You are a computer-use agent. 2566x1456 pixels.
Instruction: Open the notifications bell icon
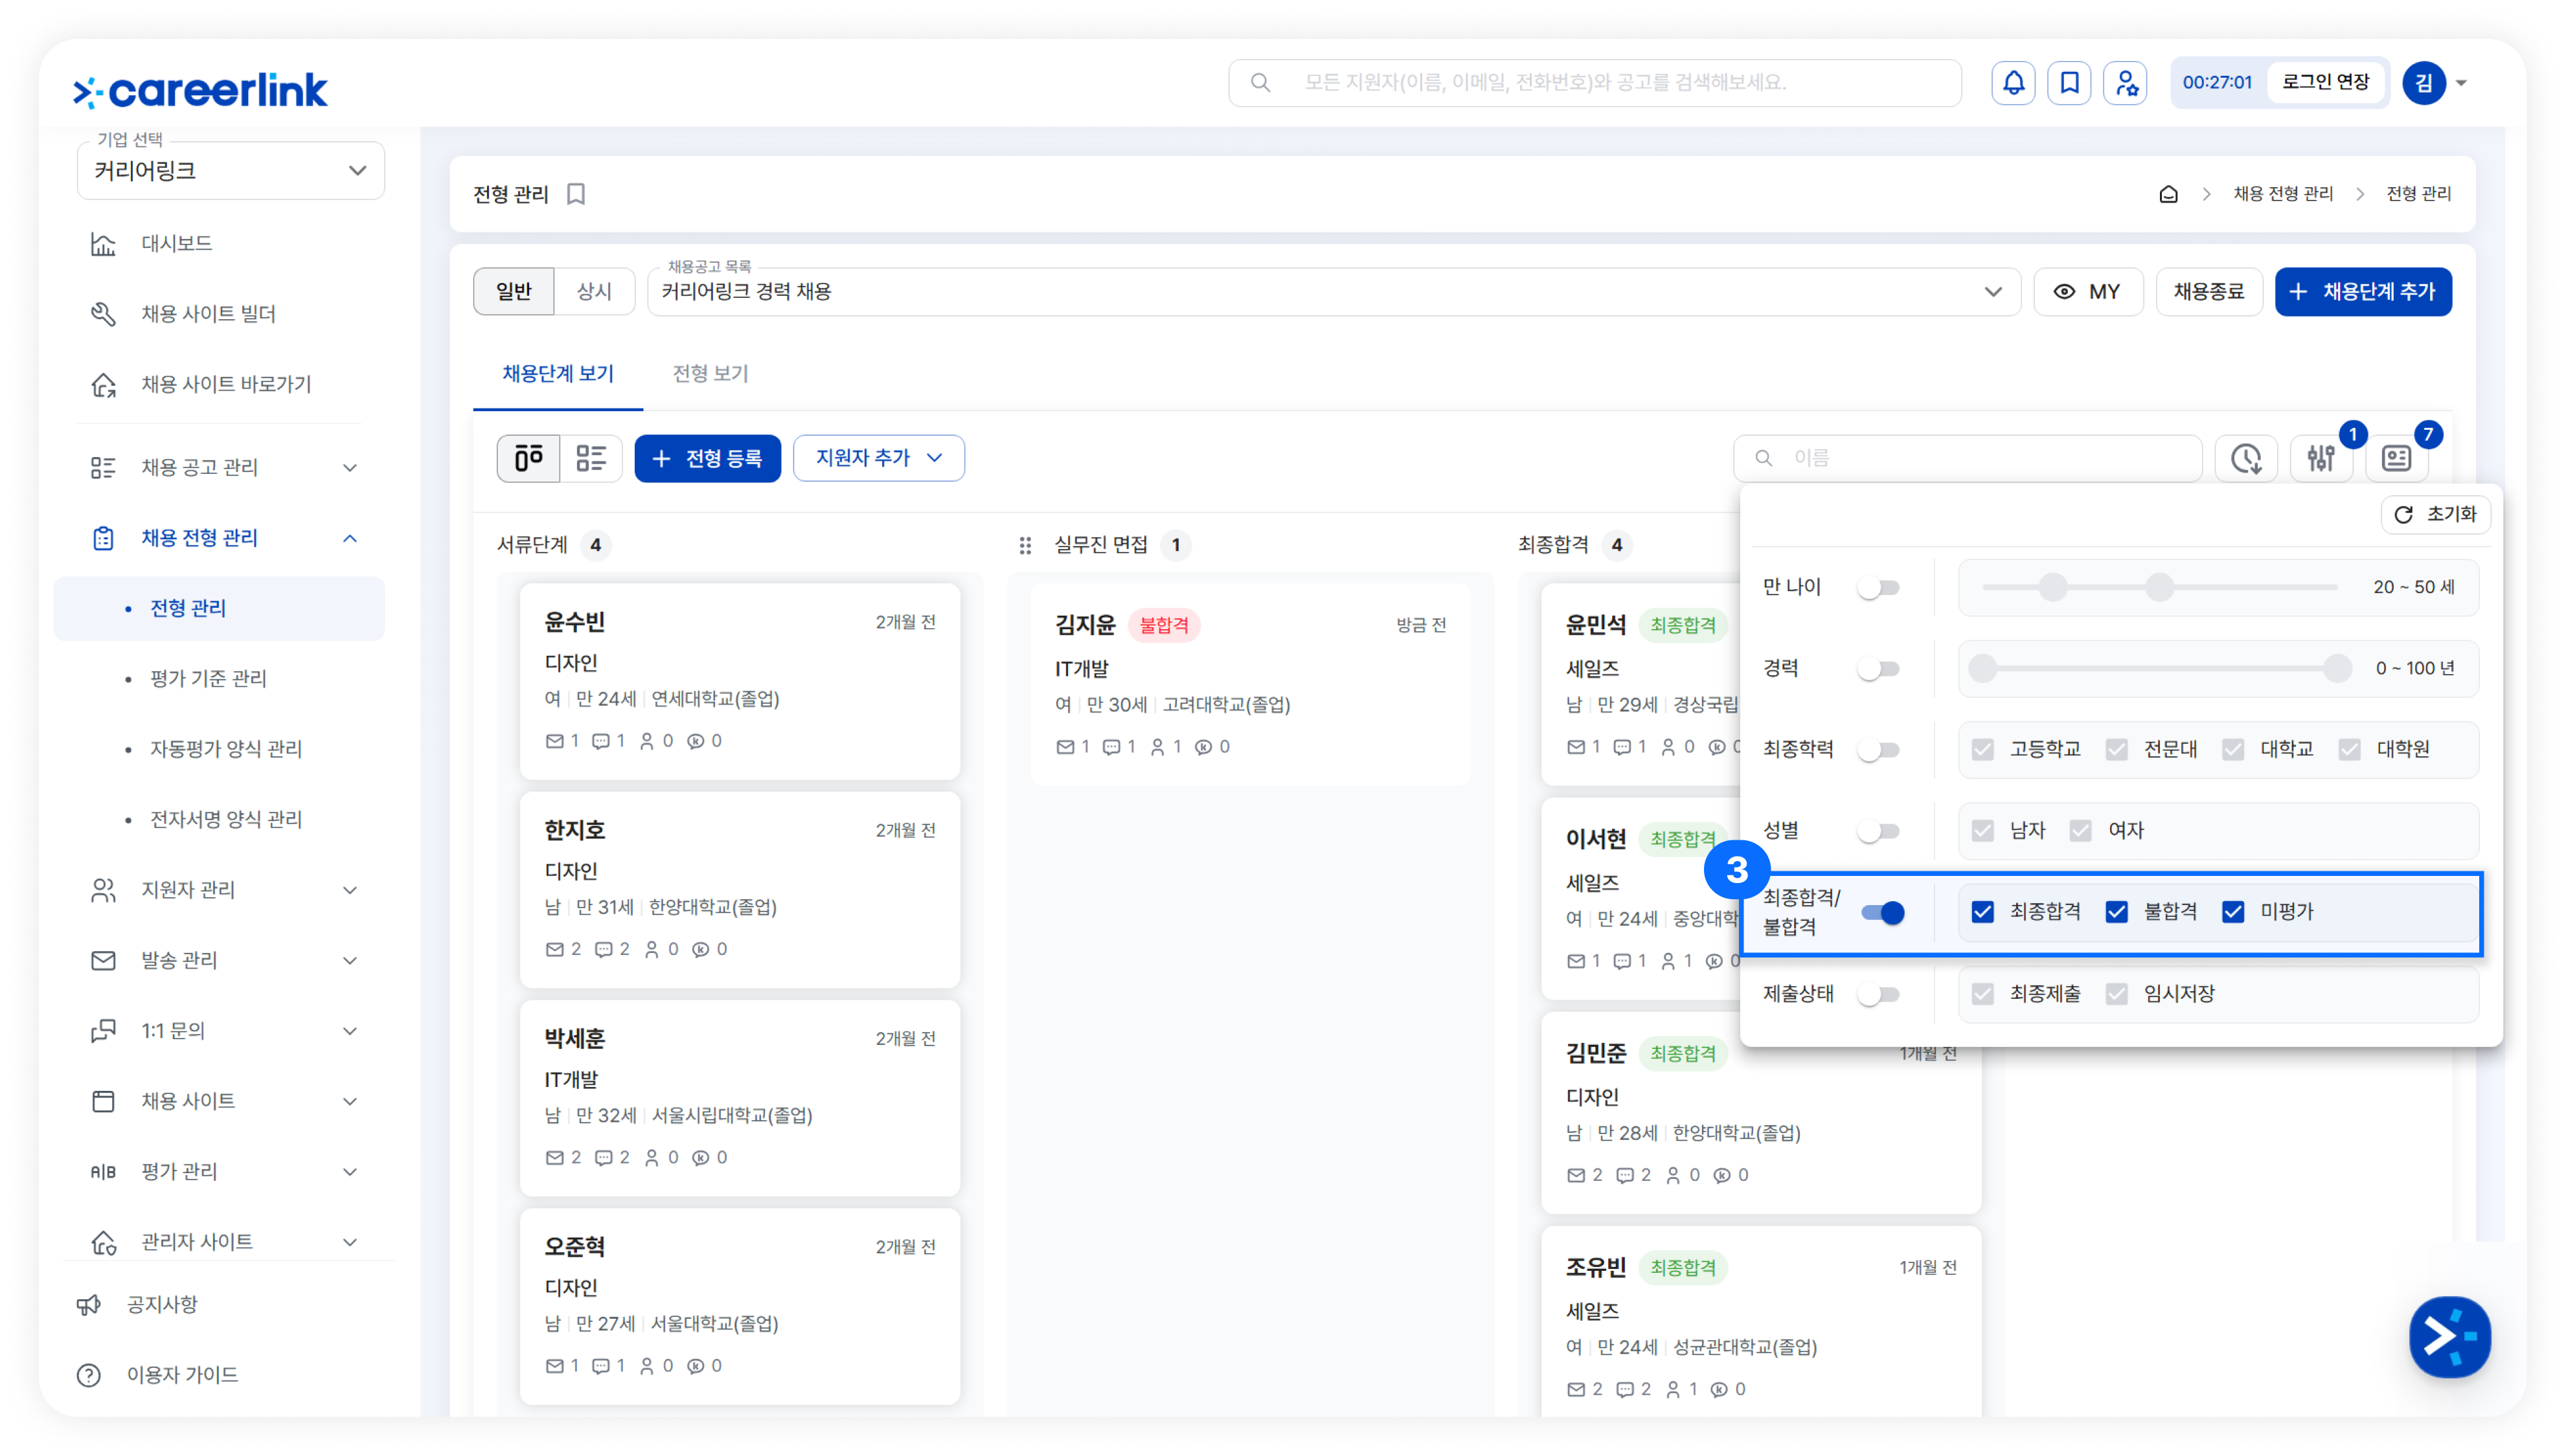pyautogui.click(x=2013, y=83)
